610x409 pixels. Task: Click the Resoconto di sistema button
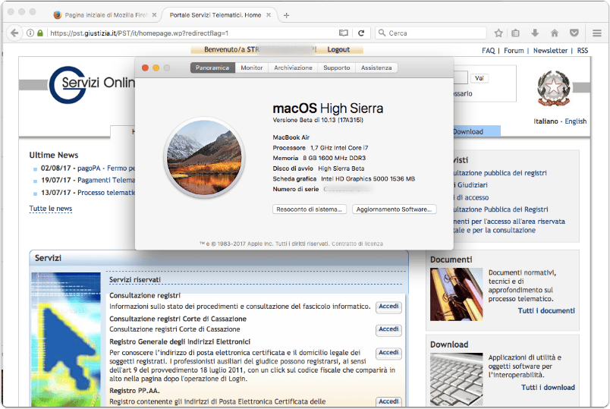[x=310, y=209]
